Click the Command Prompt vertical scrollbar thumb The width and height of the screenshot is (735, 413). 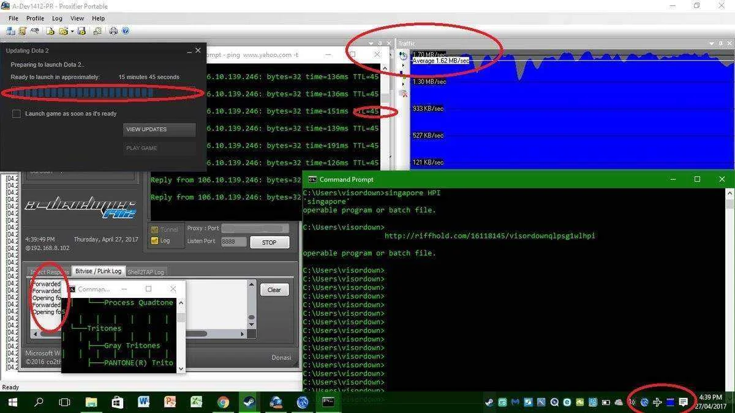(x=730, y=203)
